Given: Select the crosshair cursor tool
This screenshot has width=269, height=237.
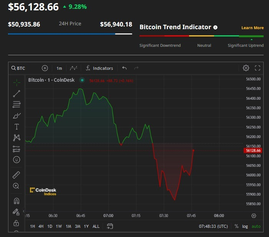Looking at the screenshot, I should pyautogui.click(x=17, y=82).
